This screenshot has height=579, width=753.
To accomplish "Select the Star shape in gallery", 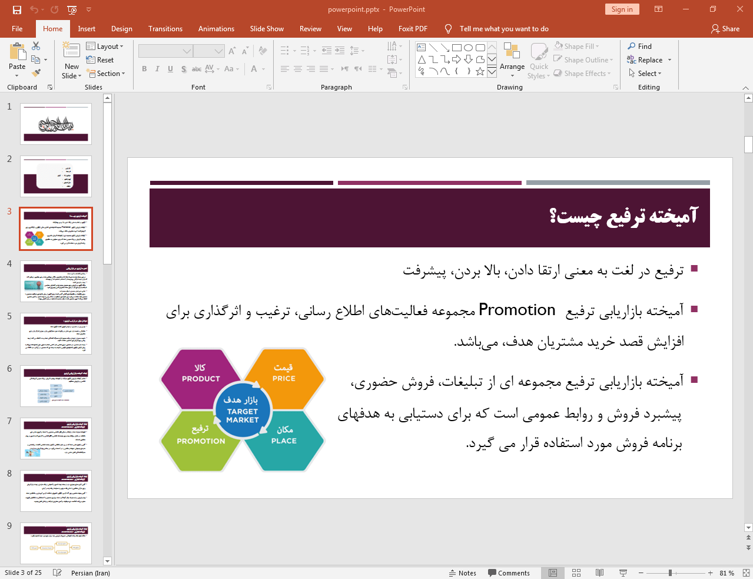I will (x=480, y=71).
